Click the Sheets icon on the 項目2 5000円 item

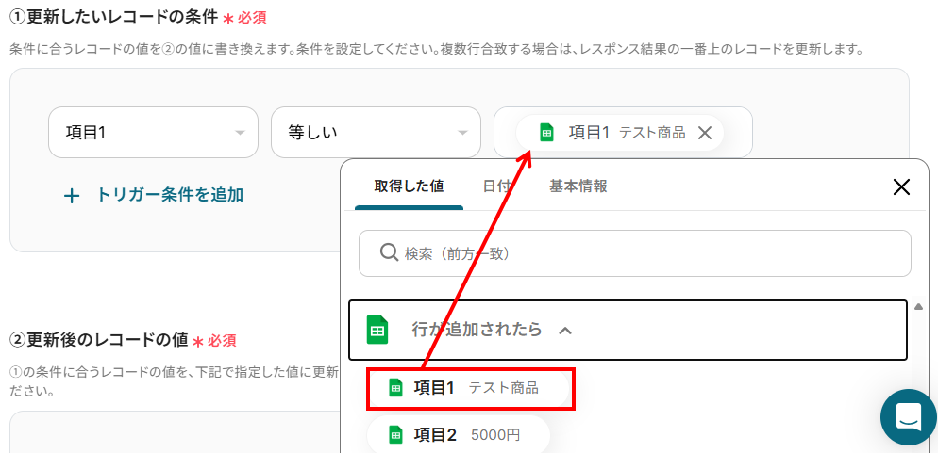[394, 435]
